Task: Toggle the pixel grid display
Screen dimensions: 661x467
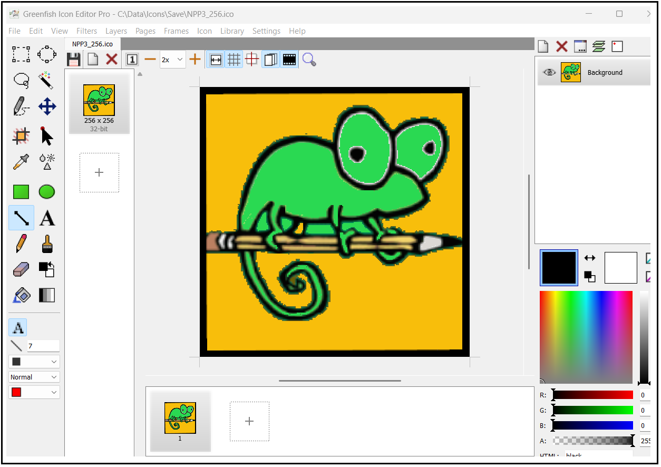Action: [x=234, y=60]
